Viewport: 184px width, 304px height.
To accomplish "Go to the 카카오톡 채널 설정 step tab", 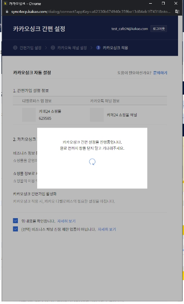I will click(x=69, y=48).
